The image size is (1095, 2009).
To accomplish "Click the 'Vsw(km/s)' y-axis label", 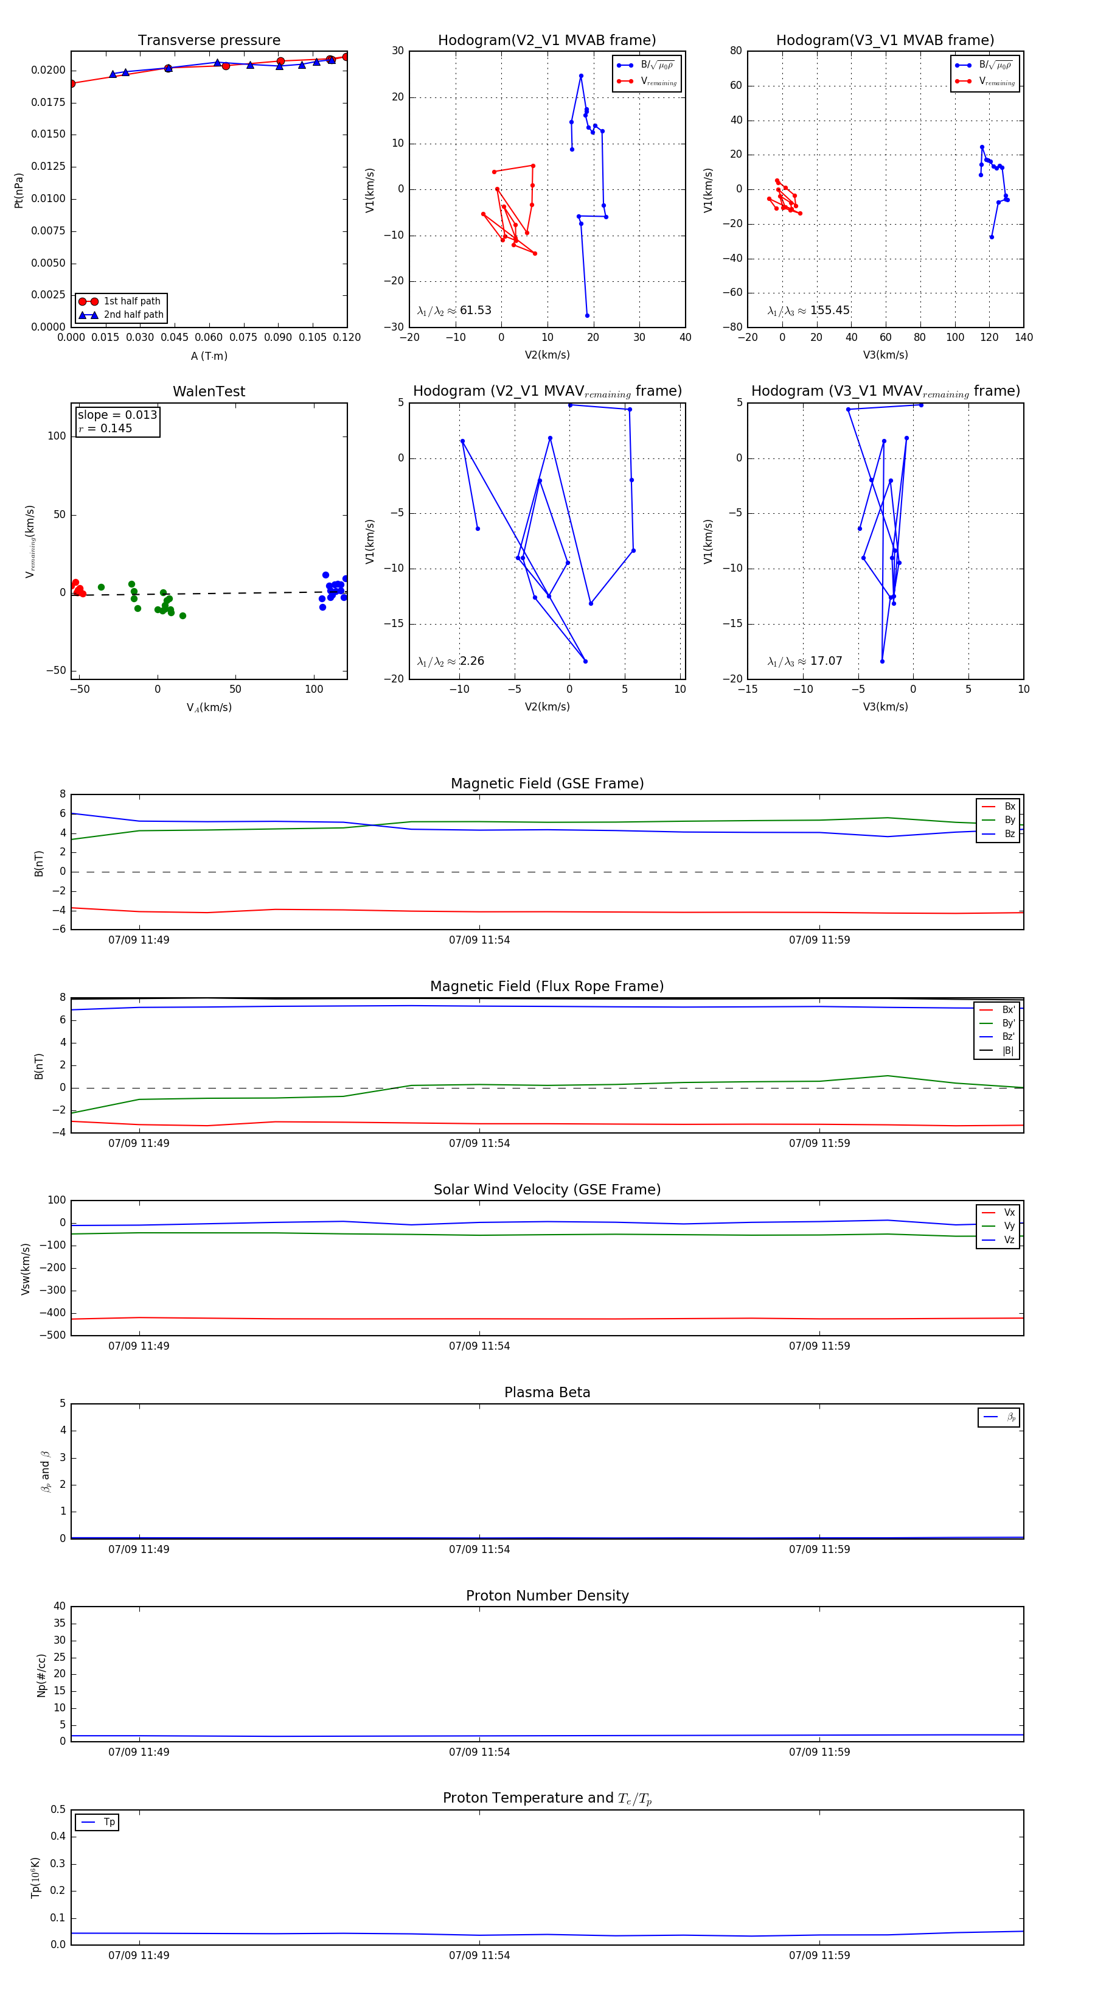I will (26, 1269).
